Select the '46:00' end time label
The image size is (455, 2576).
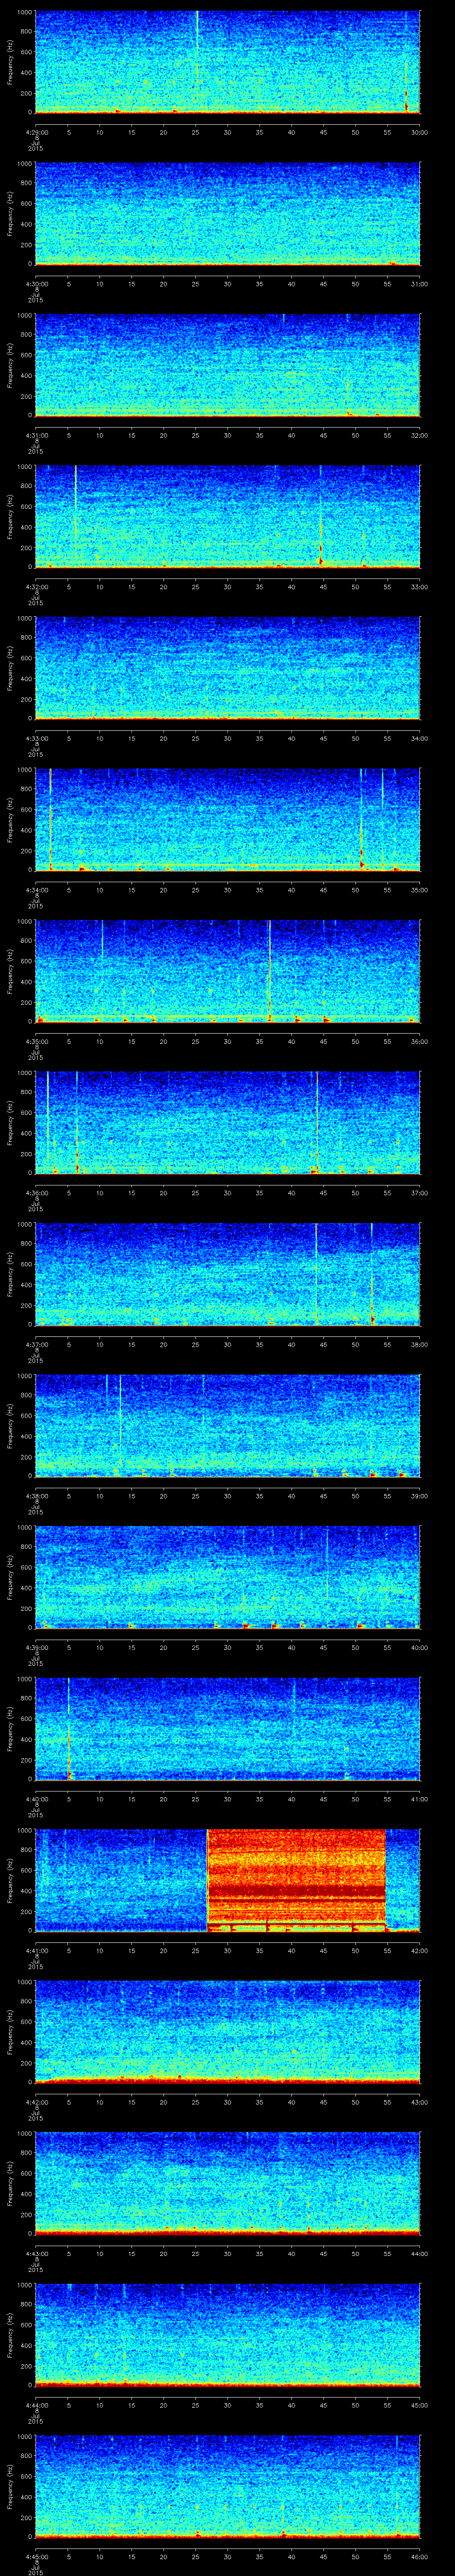click(x=419, y=2557)
